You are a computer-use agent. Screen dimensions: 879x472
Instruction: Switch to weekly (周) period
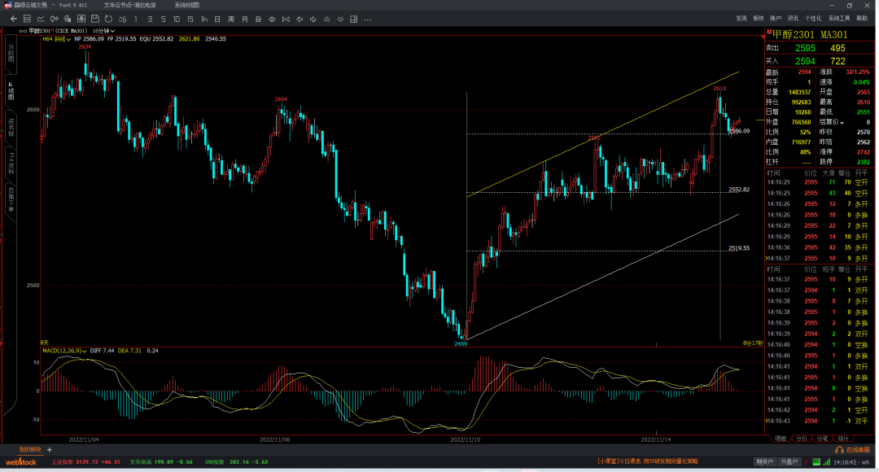[x=231, y=19]
